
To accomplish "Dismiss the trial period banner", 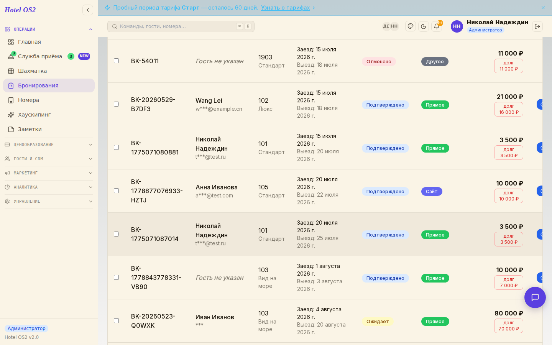I will pos(543,8).
